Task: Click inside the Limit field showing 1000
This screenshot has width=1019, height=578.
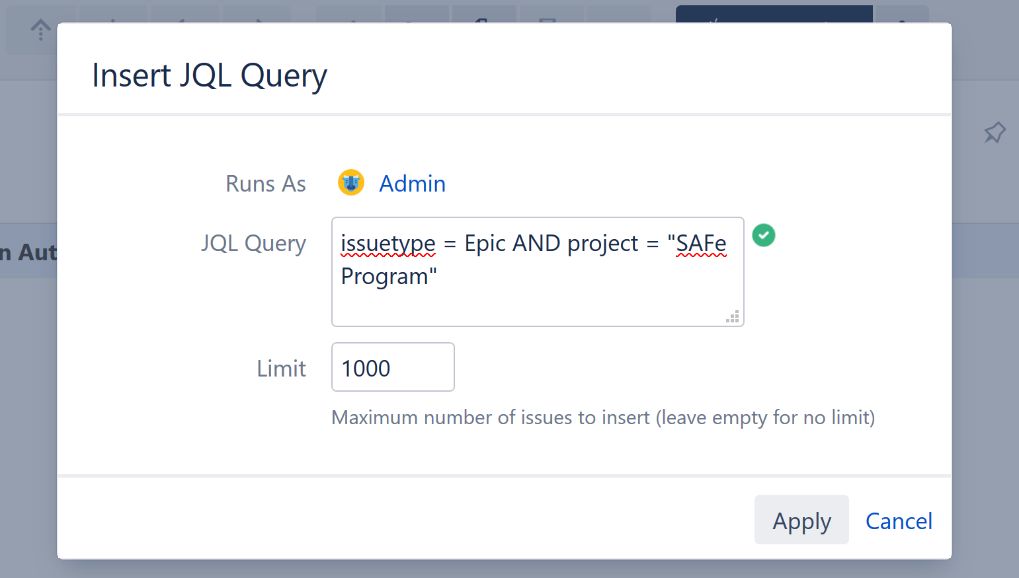Action: pos(392,367)
